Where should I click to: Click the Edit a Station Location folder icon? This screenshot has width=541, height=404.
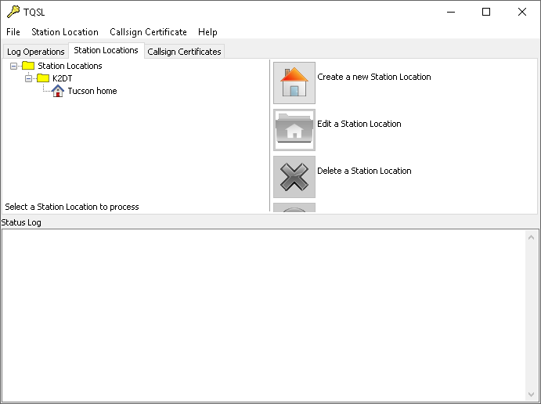coord(294,130)
